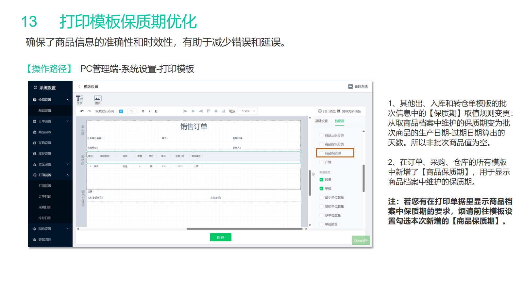Open the 100% zoom dropdown
The image size is (523, 294).
tap(248, 111)
